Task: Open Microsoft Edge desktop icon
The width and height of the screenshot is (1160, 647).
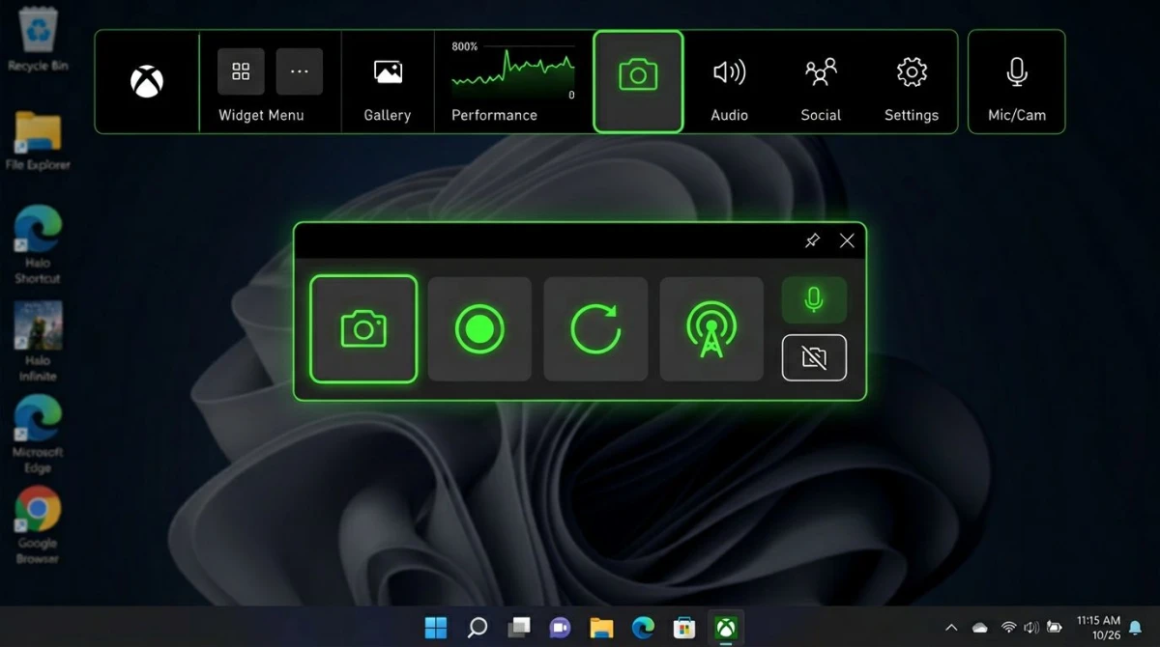Action: (x=38, y=434)
